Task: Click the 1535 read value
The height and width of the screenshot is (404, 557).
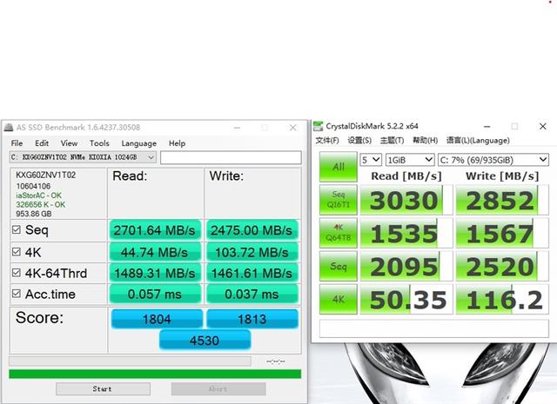Action: pyautogui.click(x=406, y=233)
